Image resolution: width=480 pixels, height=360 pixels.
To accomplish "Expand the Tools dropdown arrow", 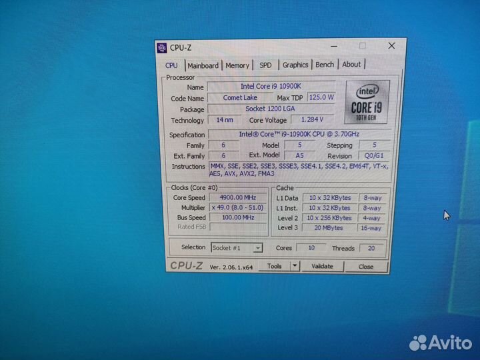I will pos(295,266).
